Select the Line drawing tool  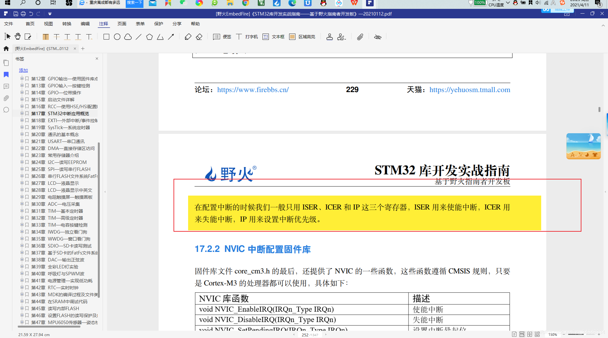pos(139,37)
